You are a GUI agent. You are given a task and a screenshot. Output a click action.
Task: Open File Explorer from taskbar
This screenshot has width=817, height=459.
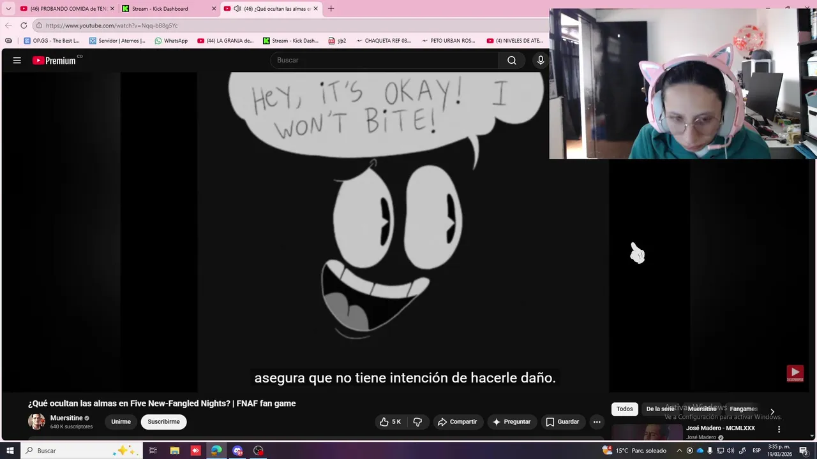(x=174, y=451)
